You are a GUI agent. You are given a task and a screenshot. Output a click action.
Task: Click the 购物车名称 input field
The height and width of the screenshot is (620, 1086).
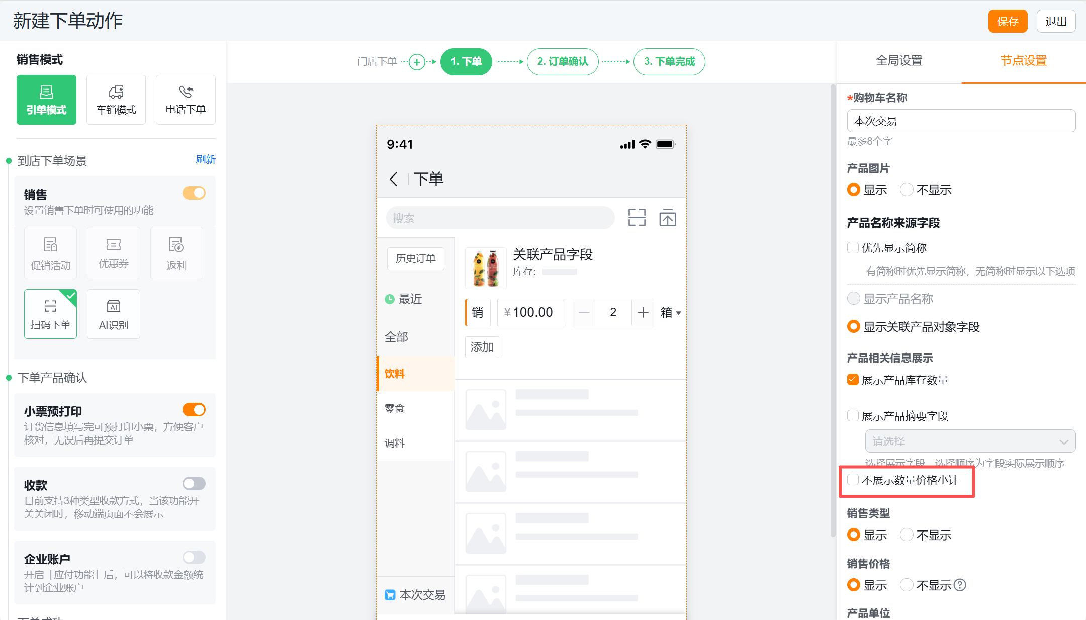click(961, 121)
